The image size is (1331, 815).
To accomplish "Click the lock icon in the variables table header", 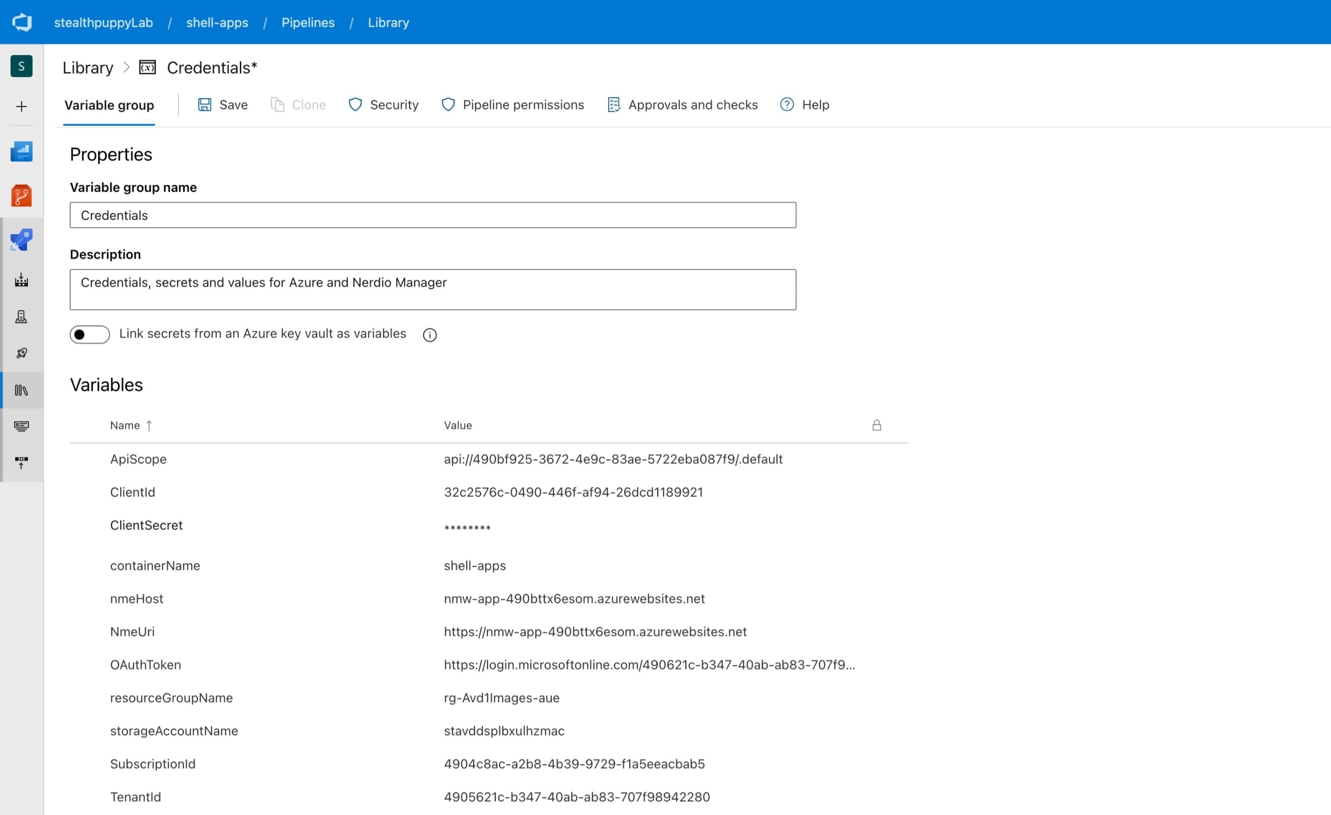I will (877, 425).
